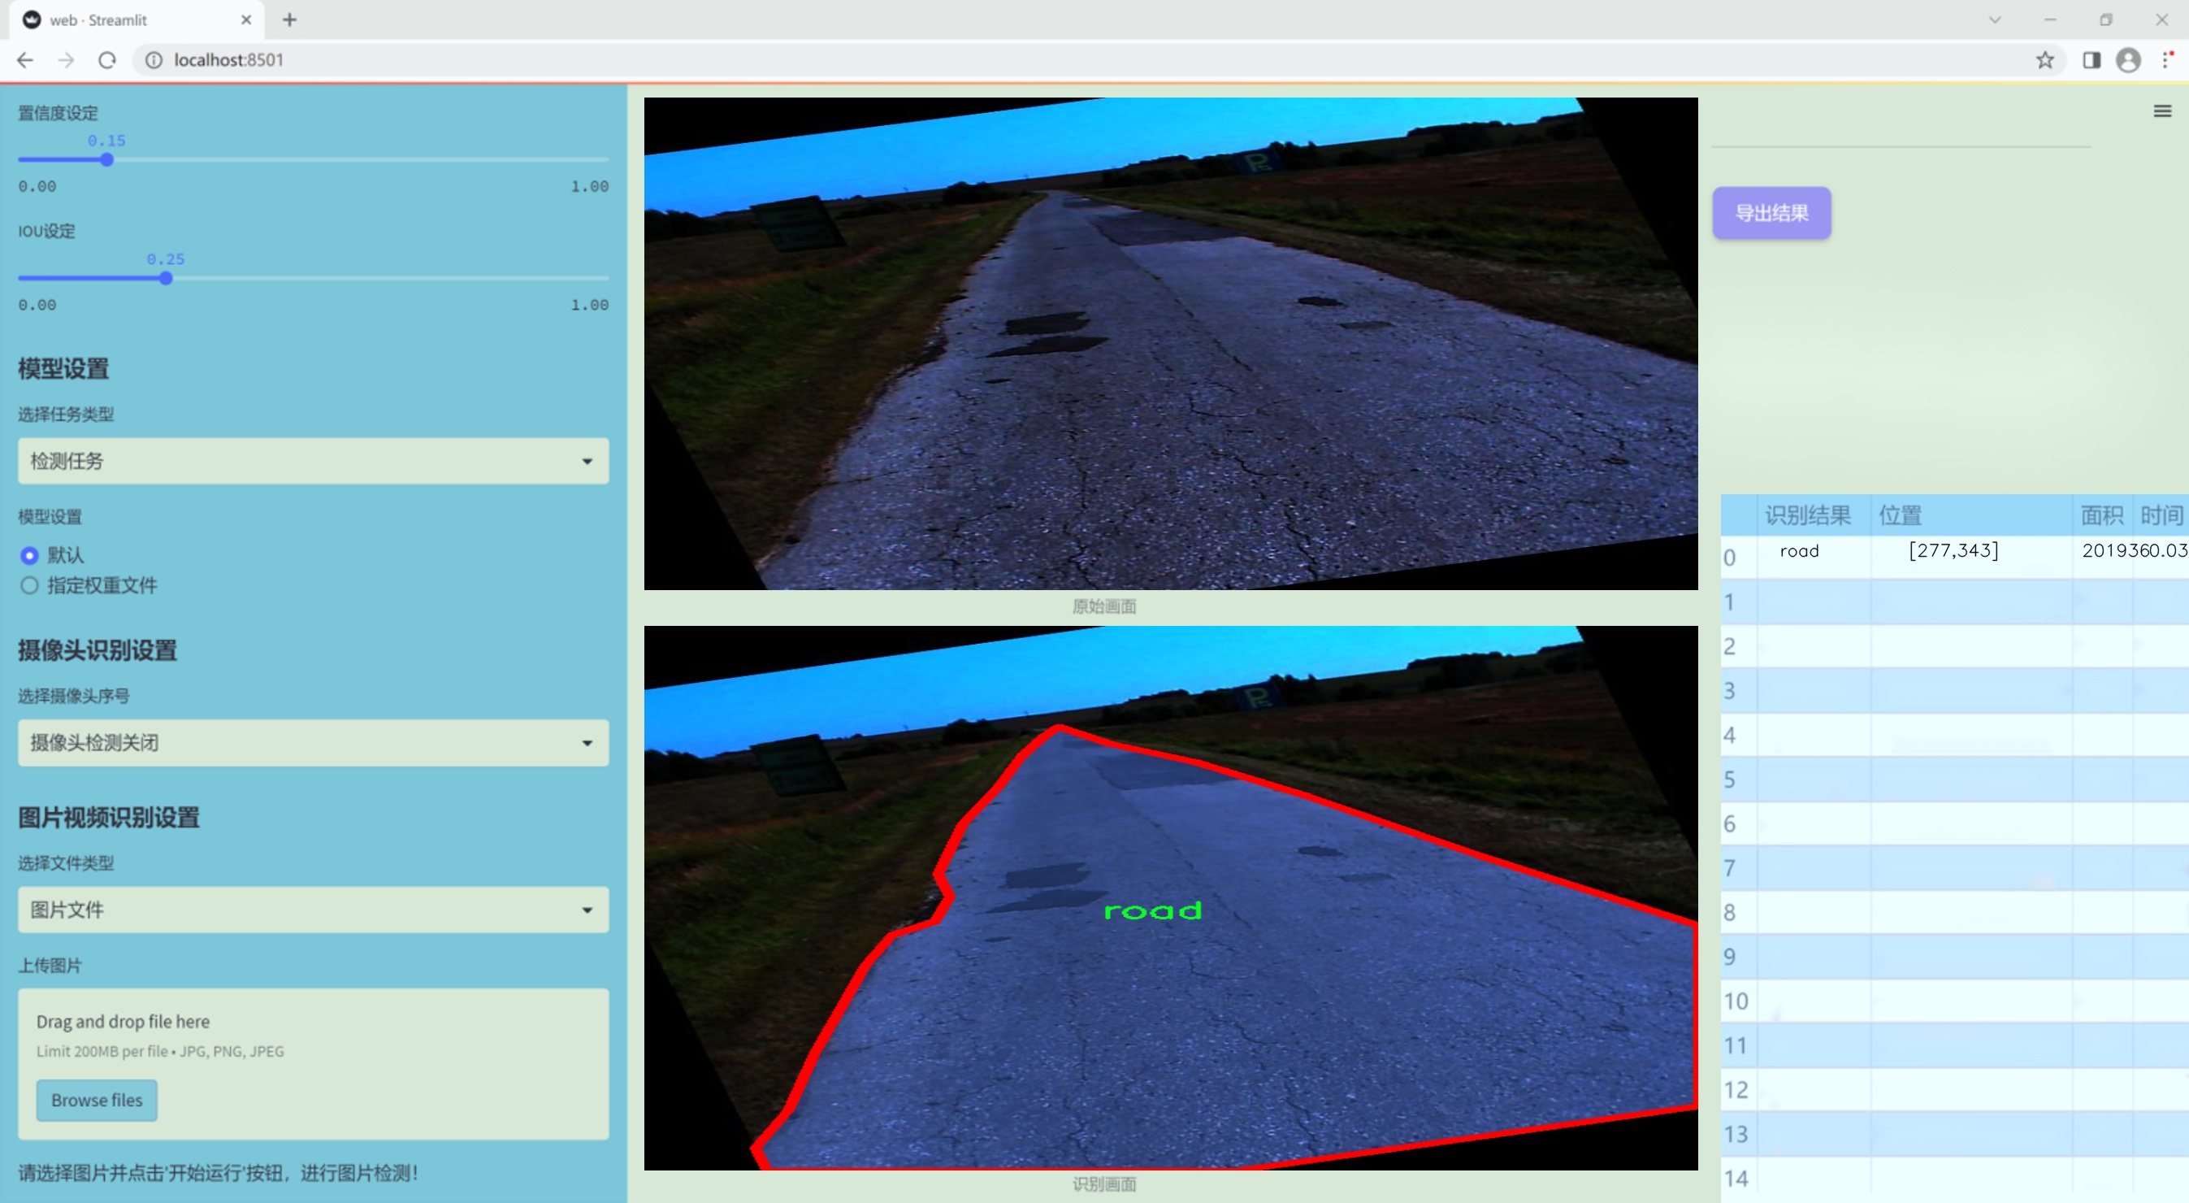Open the 图片文件 file type dropdown
This screenshot has width=2189, height=1203.
pos(313,910)
